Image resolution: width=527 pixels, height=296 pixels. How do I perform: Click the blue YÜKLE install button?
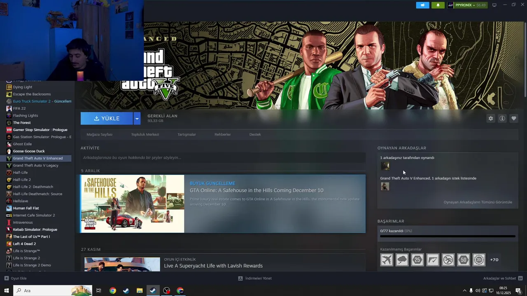[107, 118]
